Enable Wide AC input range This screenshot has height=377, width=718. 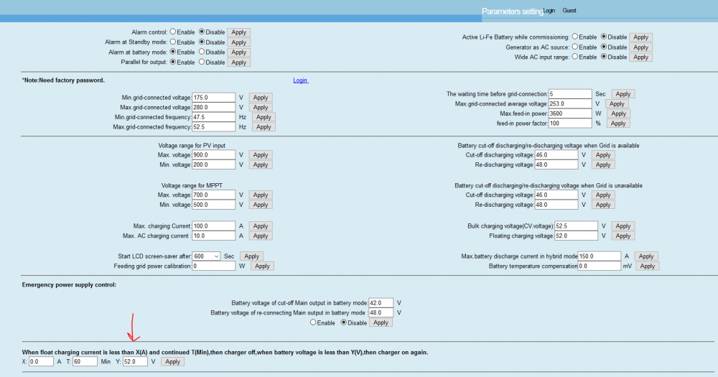click(574, 57)
